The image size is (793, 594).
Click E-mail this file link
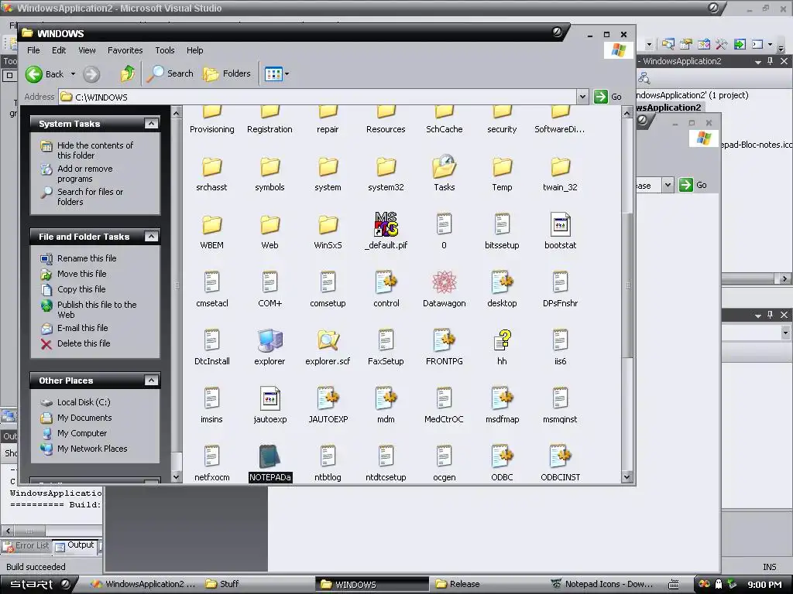(82, 328)
